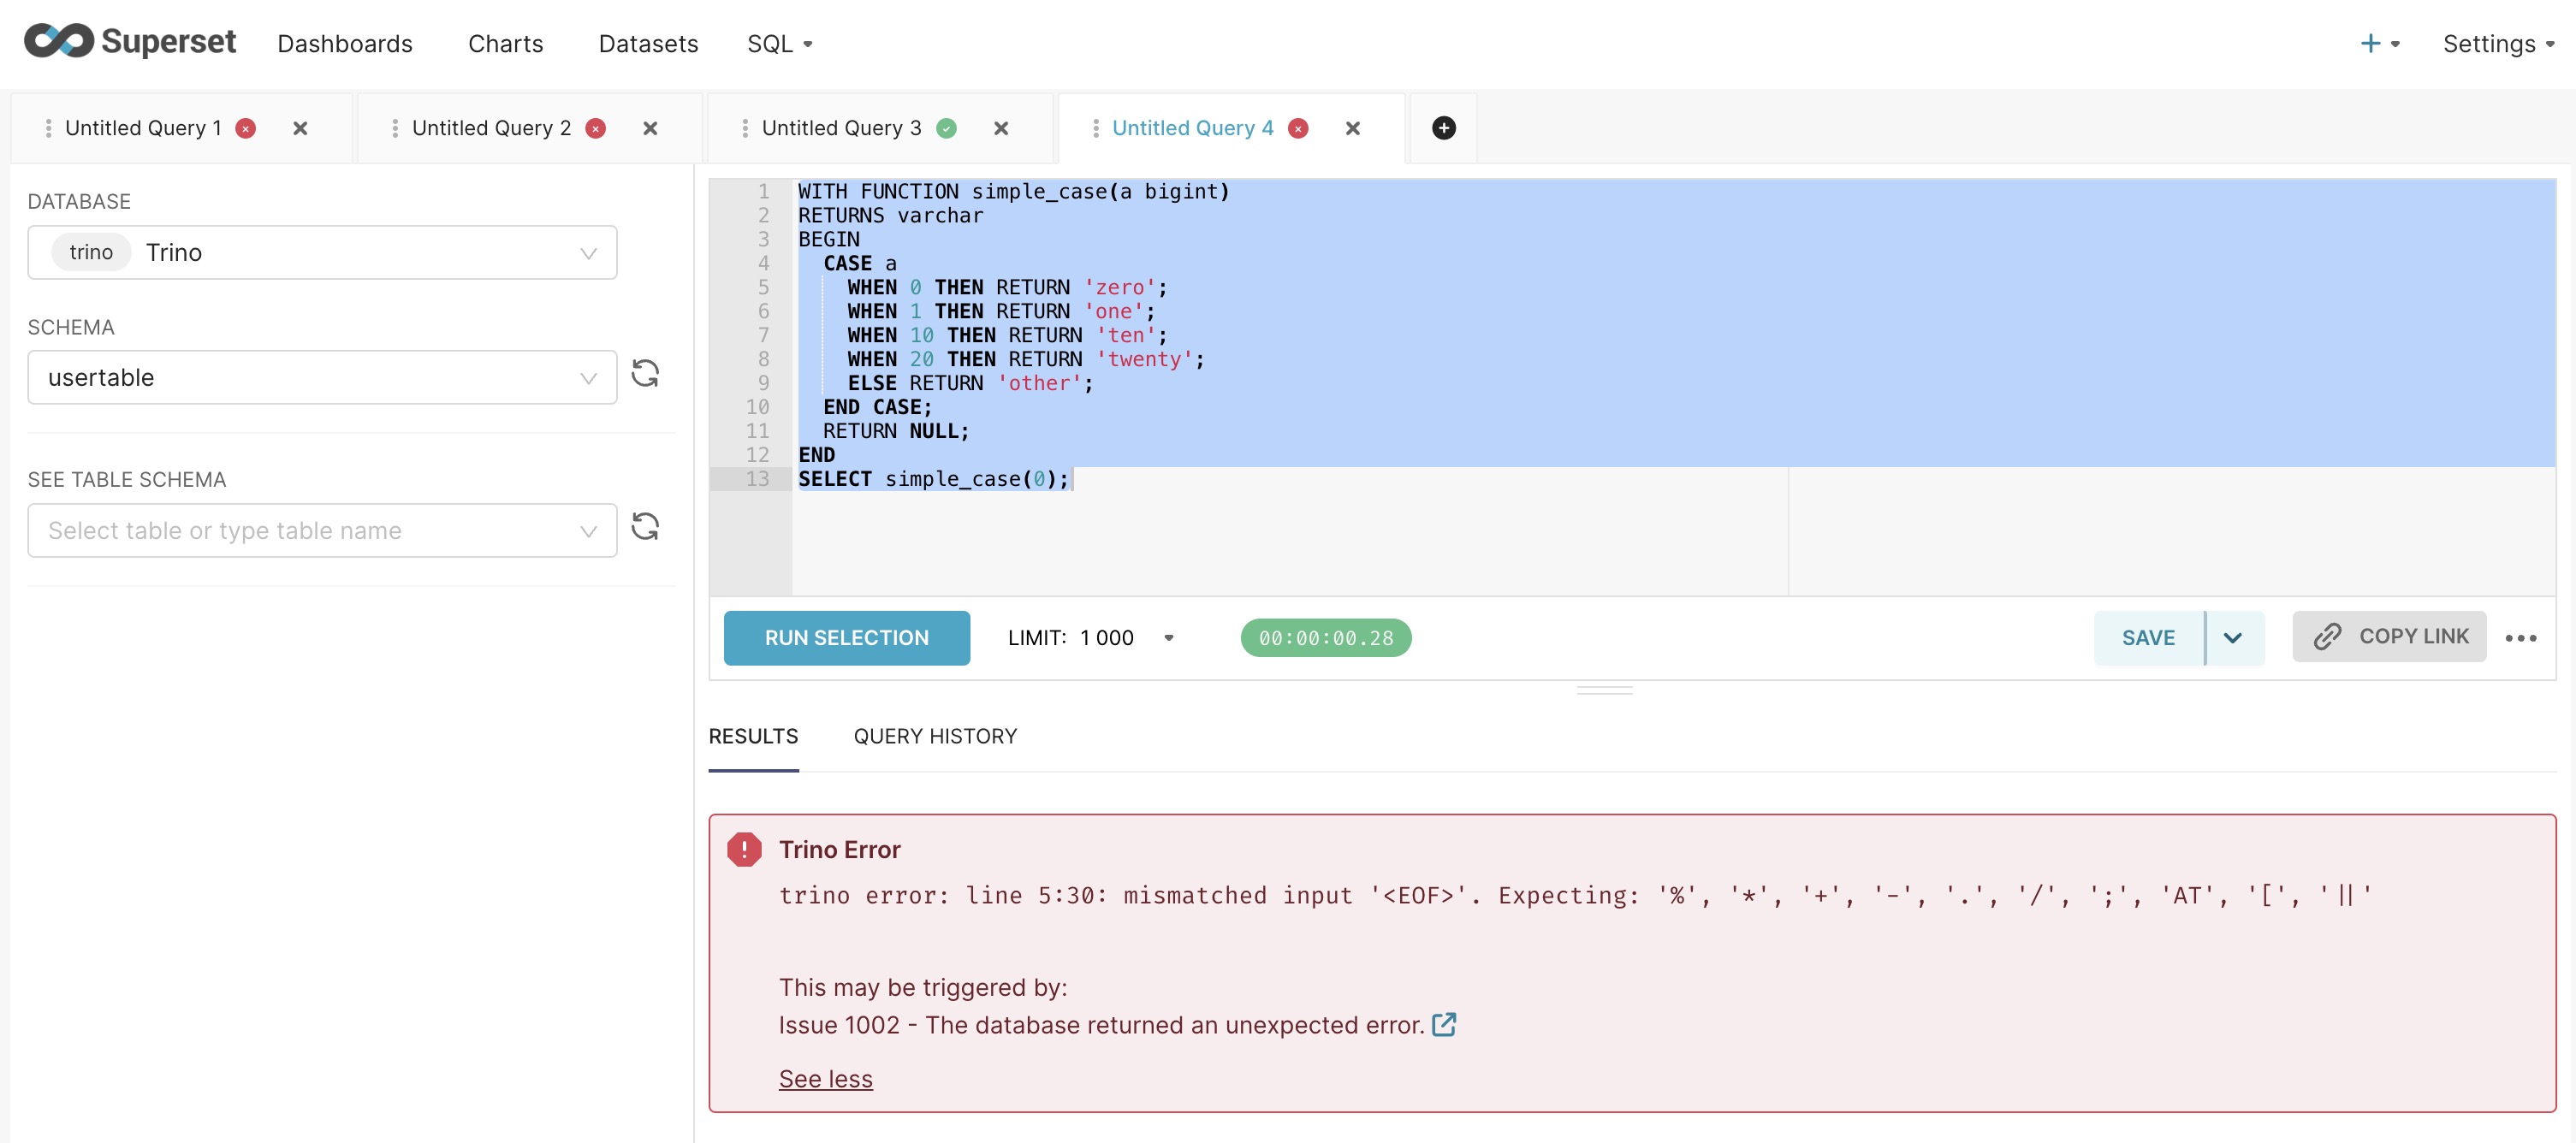The height and width of the screenshot is (1143, 2576).
Task: Switch to the Untitled Query 3 tab
Action: point(840,128)
